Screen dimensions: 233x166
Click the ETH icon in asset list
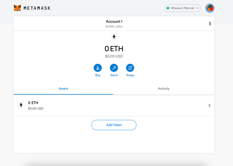pos(21,105)
